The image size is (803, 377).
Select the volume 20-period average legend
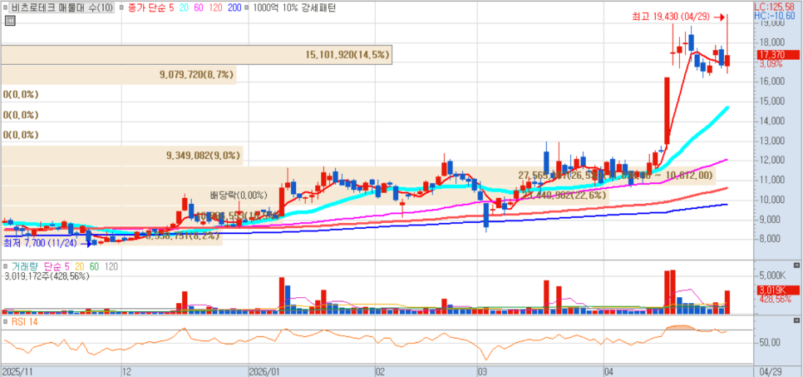tap(79, 266)
